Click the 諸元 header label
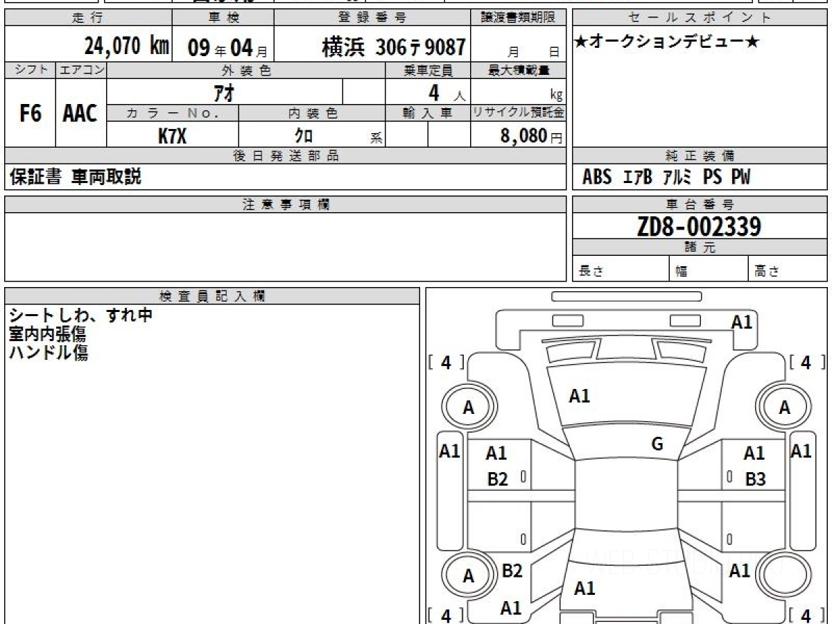 pyautogui.click(x=700, y=248)
